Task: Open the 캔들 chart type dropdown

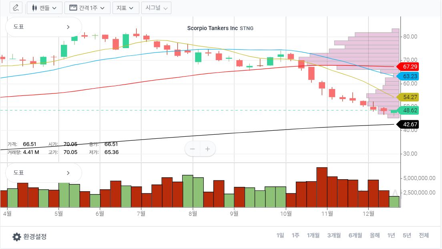Action: (44, 8)
